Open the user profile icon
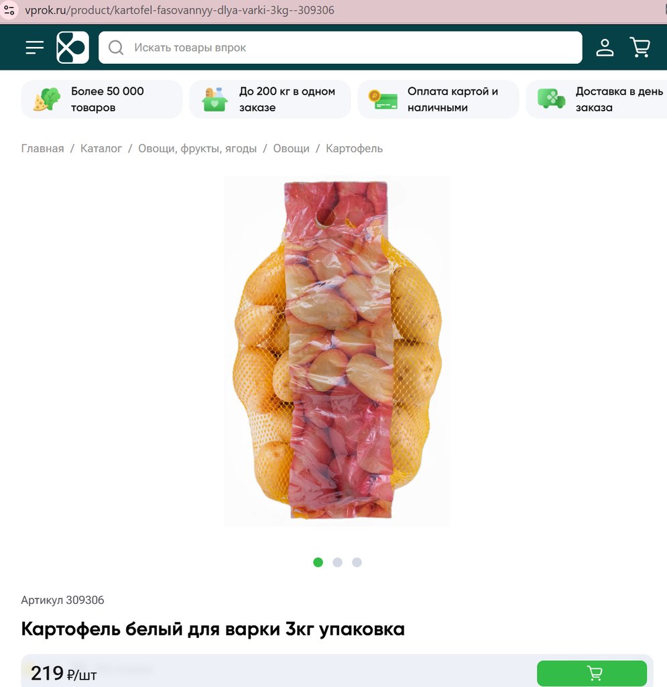Image resolution: width=667 pixels, height=687 pixels. [605, 48]
